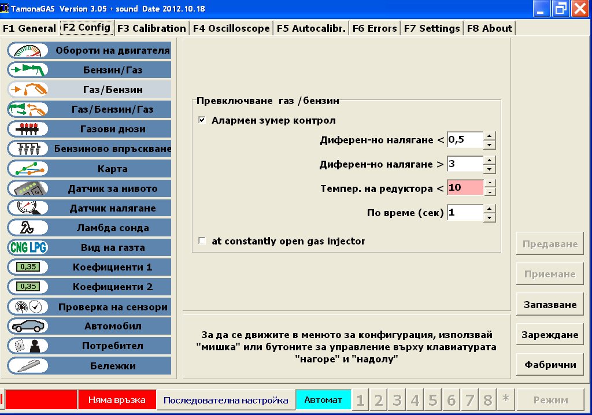Decrease Темпер. на редуктора value with down arrow

[x=490, y=192]
